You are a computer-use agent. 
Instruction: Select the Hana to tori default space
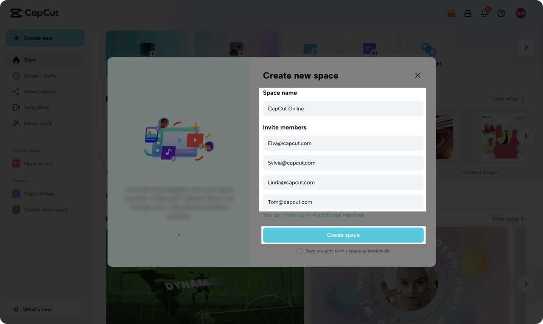coord(45,164)
